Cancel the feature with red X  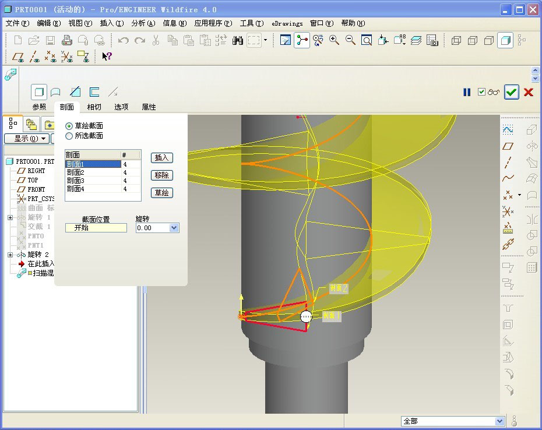(529, 92)
